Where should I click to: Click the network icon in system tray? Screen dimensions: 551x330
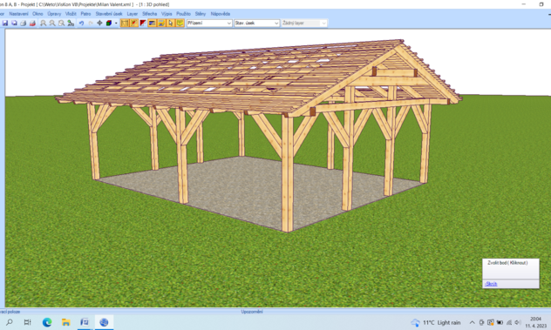tap(509, 323)
